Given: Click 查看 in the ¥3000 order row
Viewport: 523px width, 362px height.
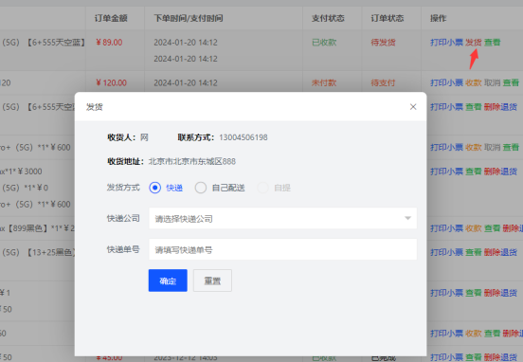Looking at the screenshot, I should click(474, 172).
